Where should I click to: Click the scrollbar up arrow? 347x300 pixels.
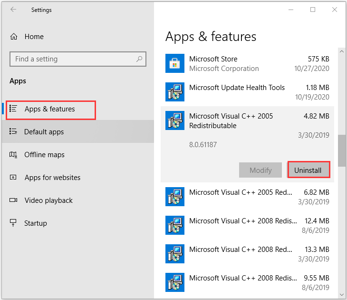342,51
